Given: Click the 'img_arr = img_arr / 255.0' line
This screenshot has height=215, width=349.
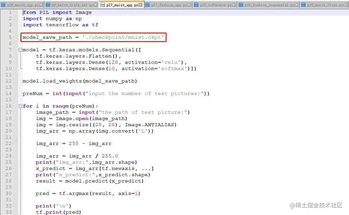Looking at the screenshot, I should [x=77, y=156].
